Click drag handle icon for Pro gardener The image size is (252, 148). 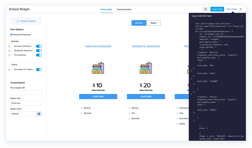click(x=9, y=55)
